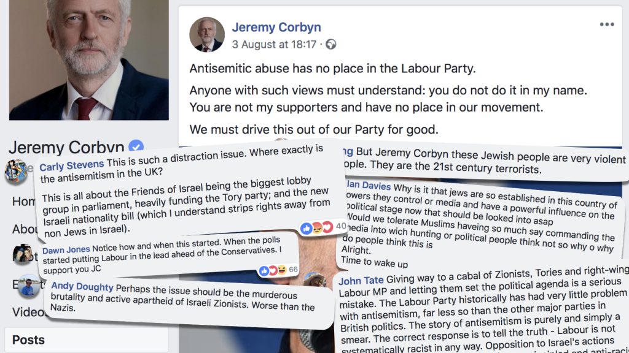Click the public globe privacy icon
This screenshot has width=629, height=353.
click(331, 44)
